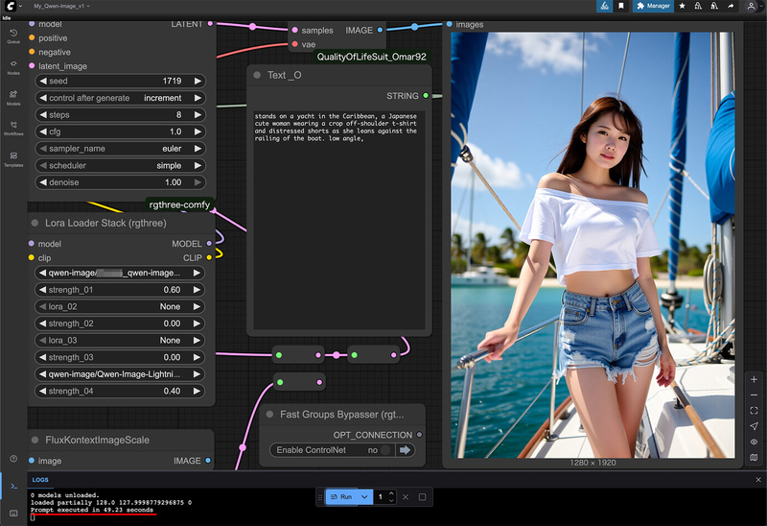This screenshot has width=767, height=526.
Task: Toggle the Enable ControlNet switch
Action: pos(385,449)
